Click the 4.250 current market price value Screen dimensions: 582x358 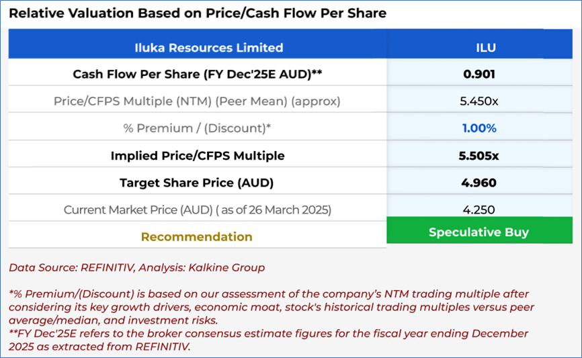479,210
